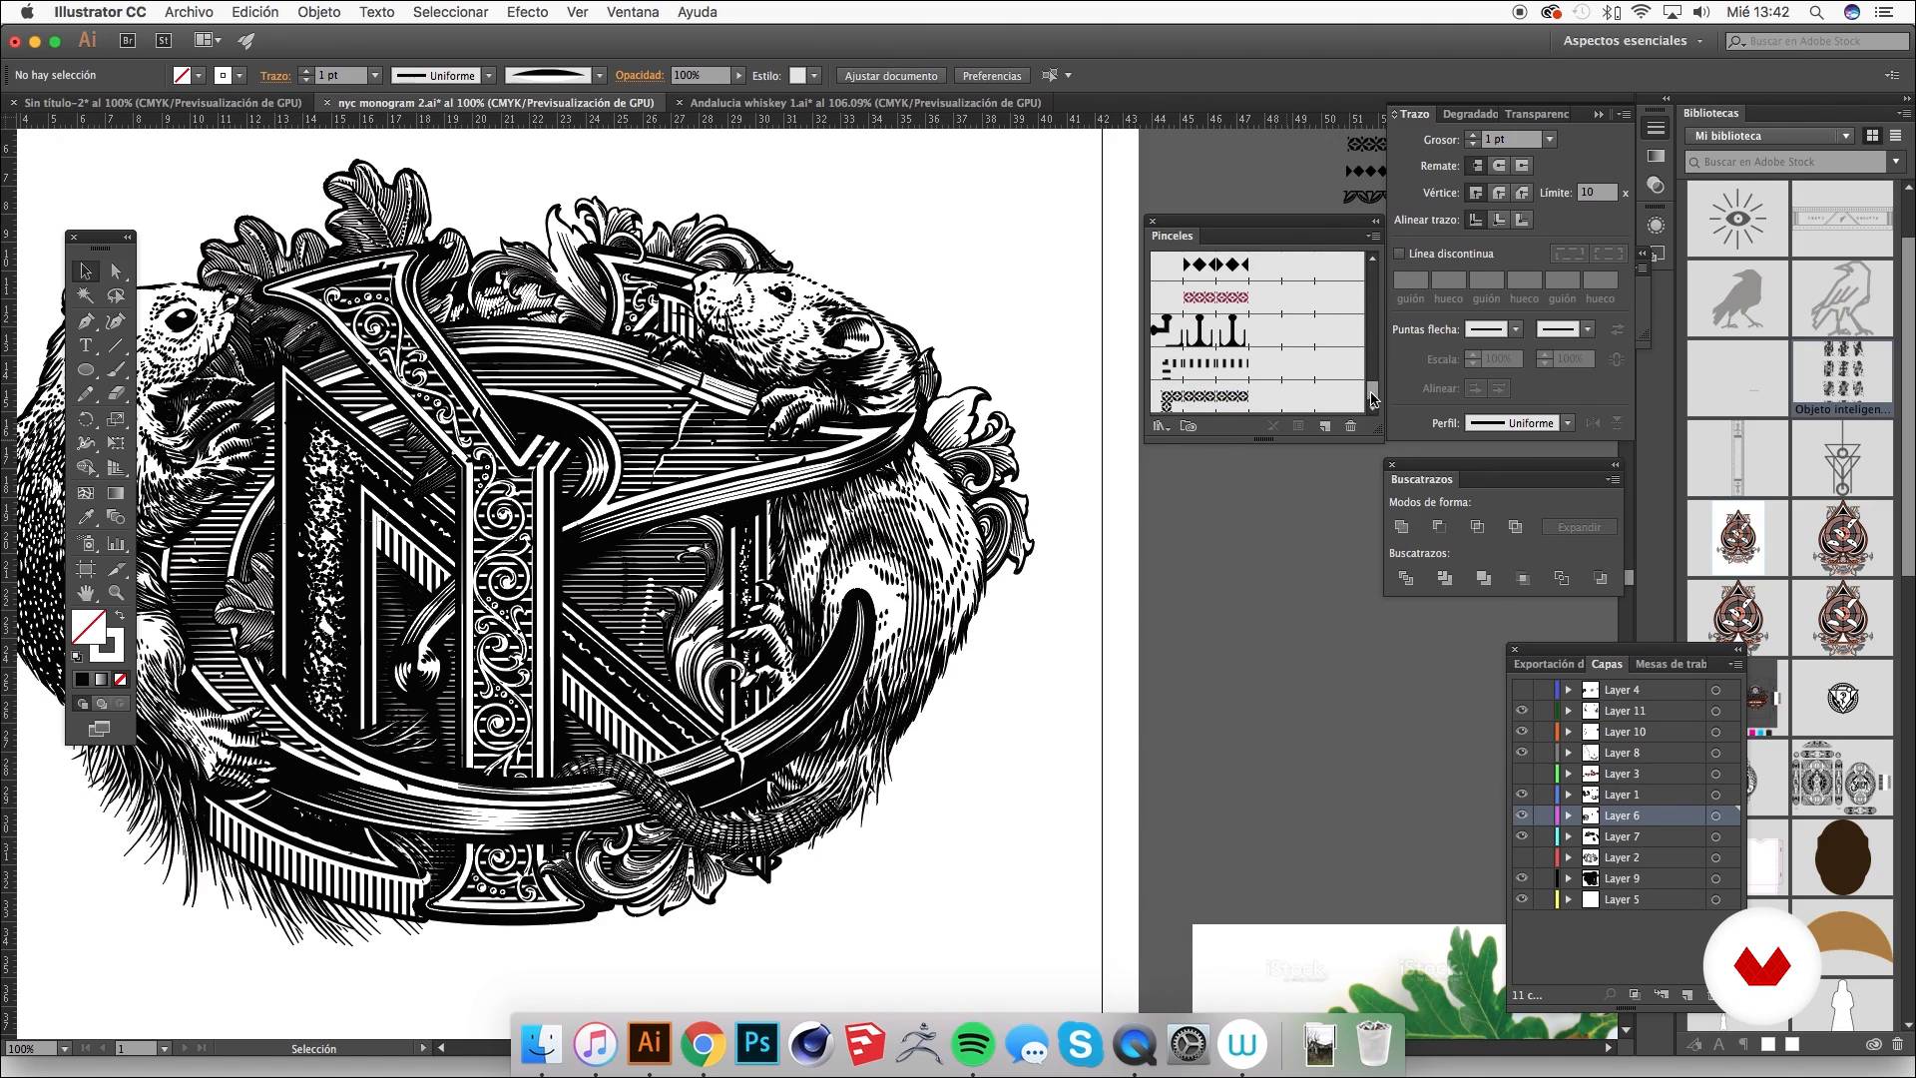Open the Mi biblioteca dropdown

pos(1769,136)
